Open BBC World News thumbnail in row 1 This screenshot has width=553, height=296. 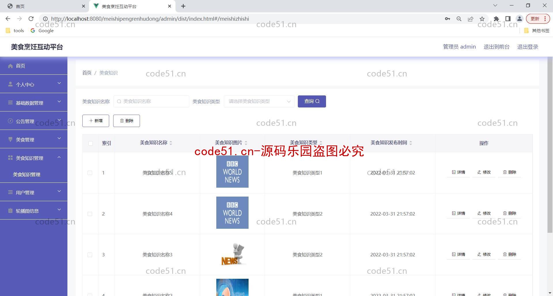232,172
